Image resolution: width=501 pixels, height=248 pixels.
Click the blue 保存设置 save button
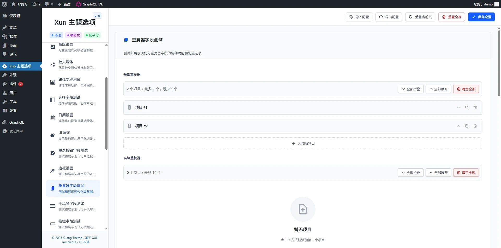[x=481, y=17]
